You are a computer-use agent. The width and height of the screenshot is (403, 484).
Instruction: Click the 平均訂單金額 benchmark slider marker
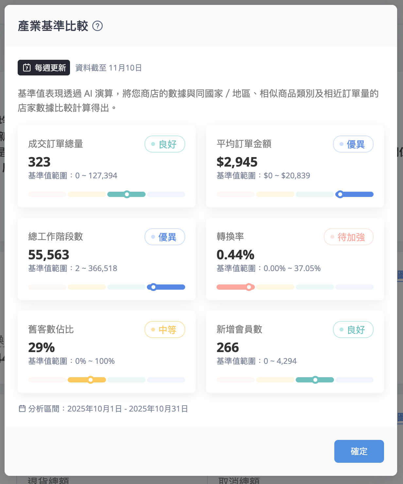click(x=340, y=194)
